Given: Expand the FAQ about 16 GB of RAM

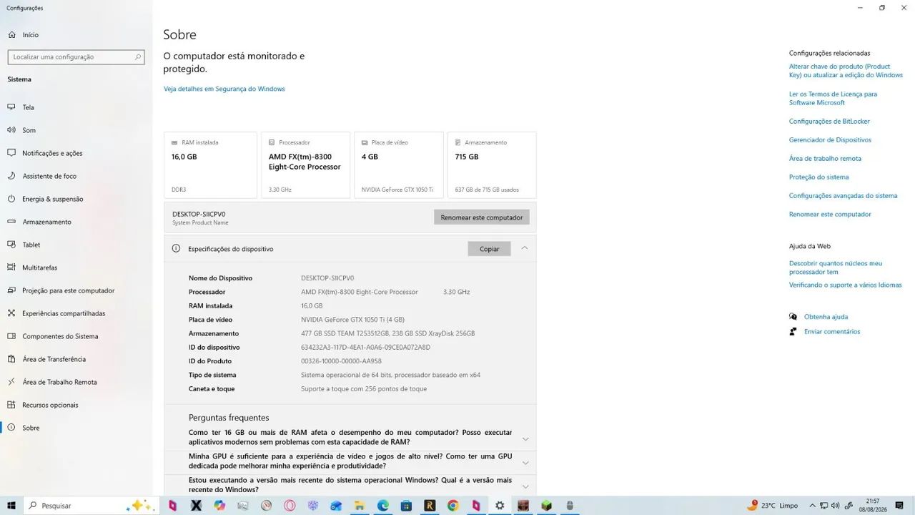Looking at the screenshot, I should click(525, 438).
